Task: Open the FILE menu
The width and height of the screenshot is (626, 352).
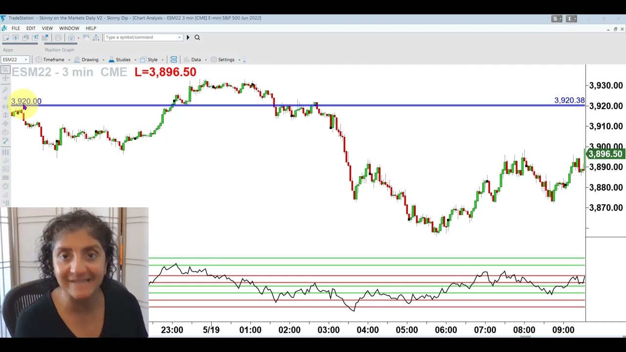Action: 16,28
